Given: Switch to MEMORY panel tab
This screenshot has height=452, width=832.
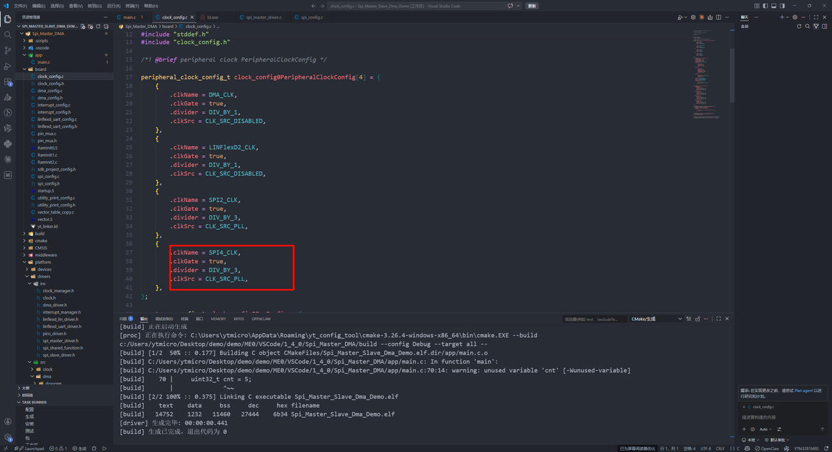Looking at the screenshot, I should [x=218, y=319].
